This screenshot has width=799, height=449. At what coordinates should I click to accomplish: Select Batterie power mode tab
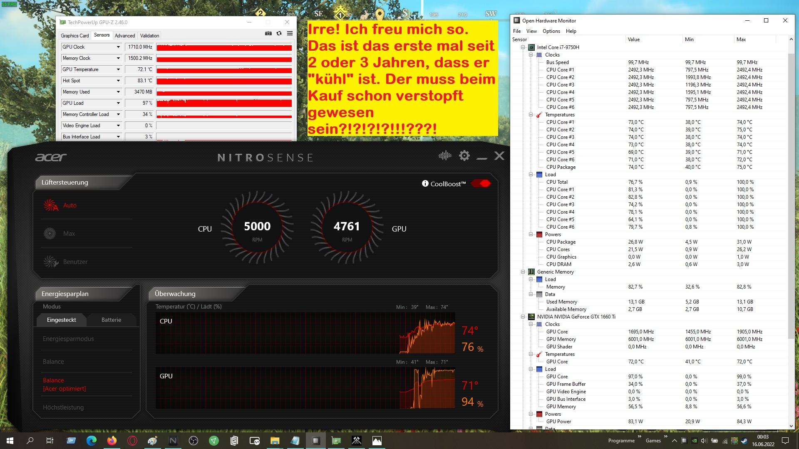(x=112, y=320)
